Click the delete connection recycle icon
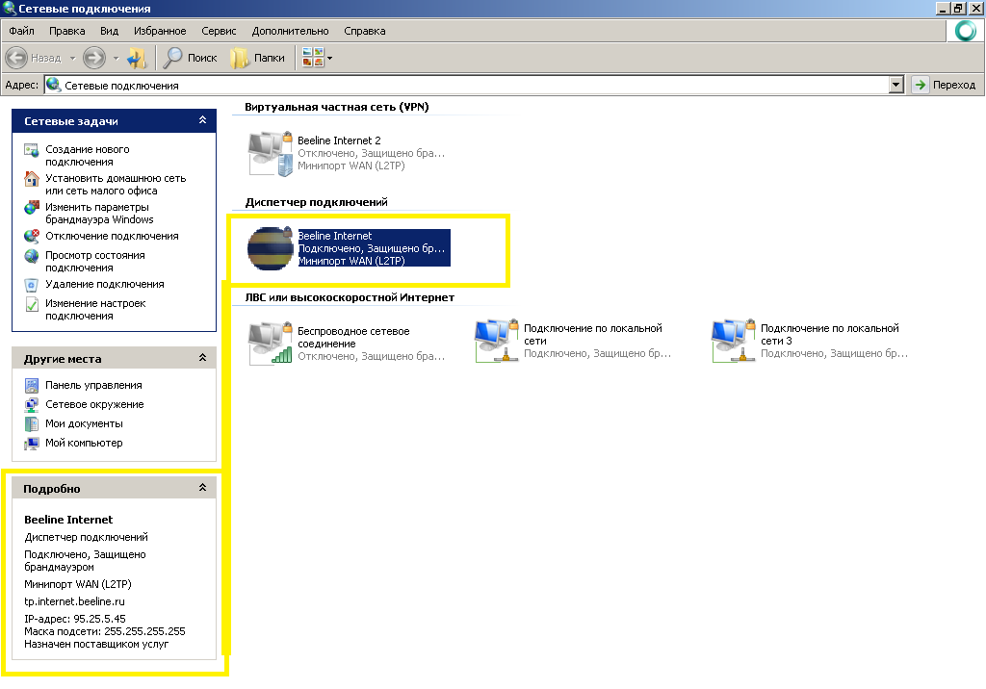The height and width of the screenshot is (689, 986). tap(32, 286)
